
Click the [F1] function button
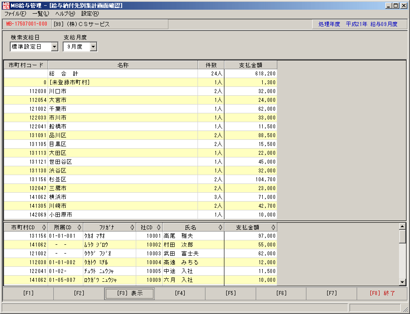[28, 293]
